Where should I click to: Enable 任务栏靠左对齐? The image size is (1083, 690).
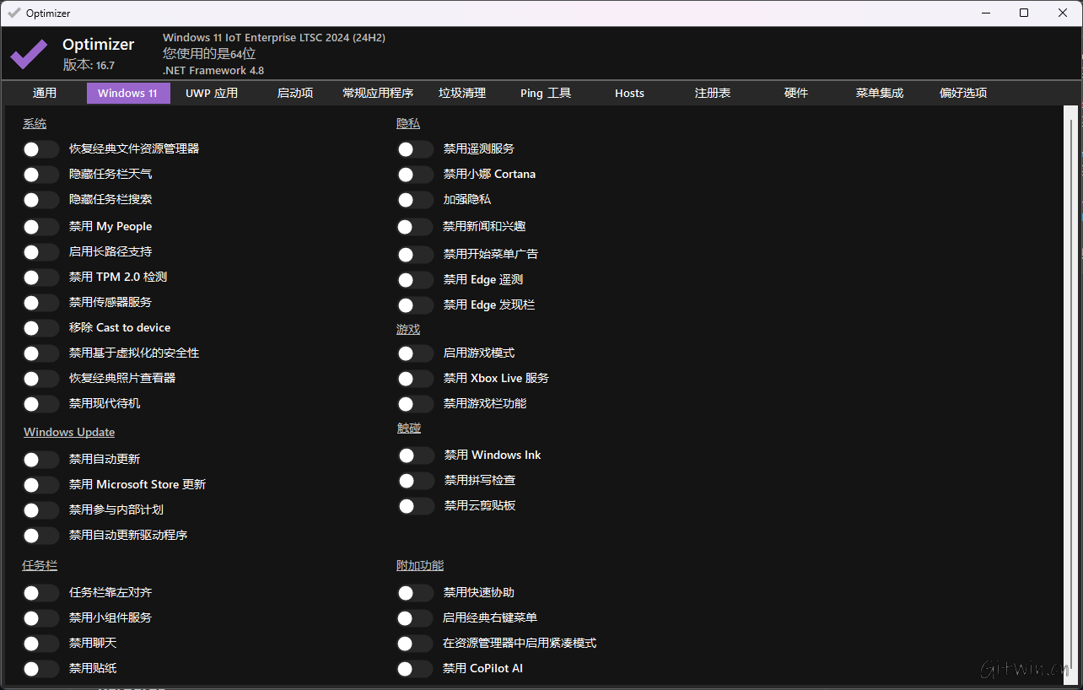point(40,592)
